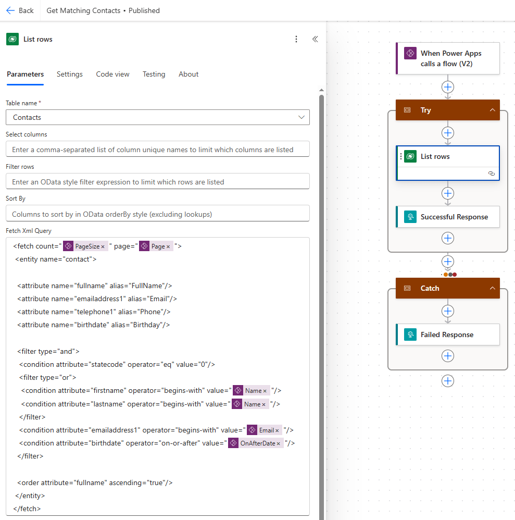Remove the OnAfterDate dynamic token
Screen dimensions: 515x520
[279, 443]
